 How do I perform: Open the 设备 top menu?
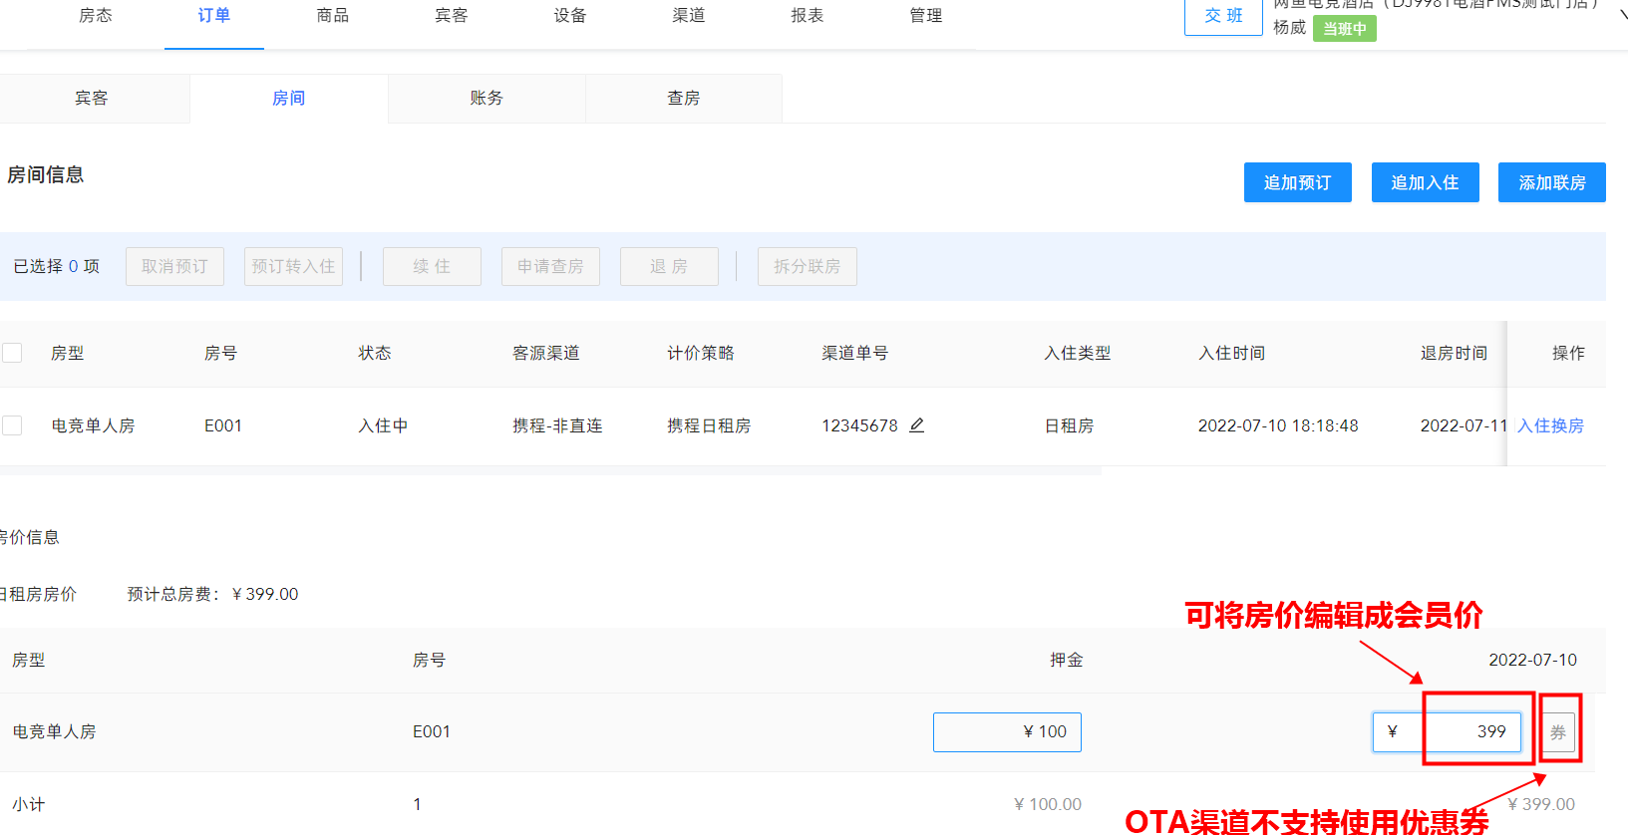(x=570, y=16)
